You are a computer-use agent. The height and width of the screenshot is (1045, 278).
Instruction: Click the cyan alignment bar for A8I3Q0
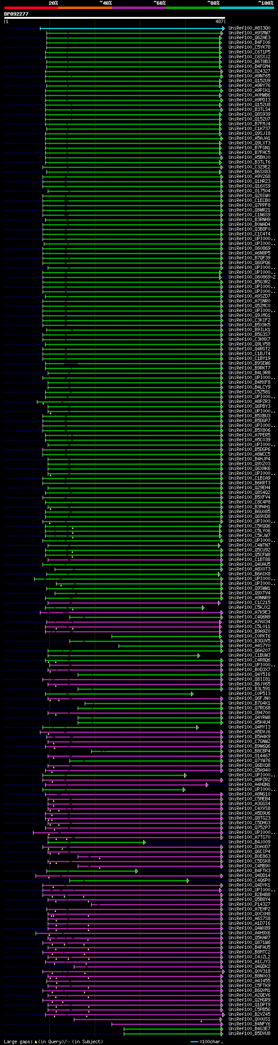pos(132,28)
